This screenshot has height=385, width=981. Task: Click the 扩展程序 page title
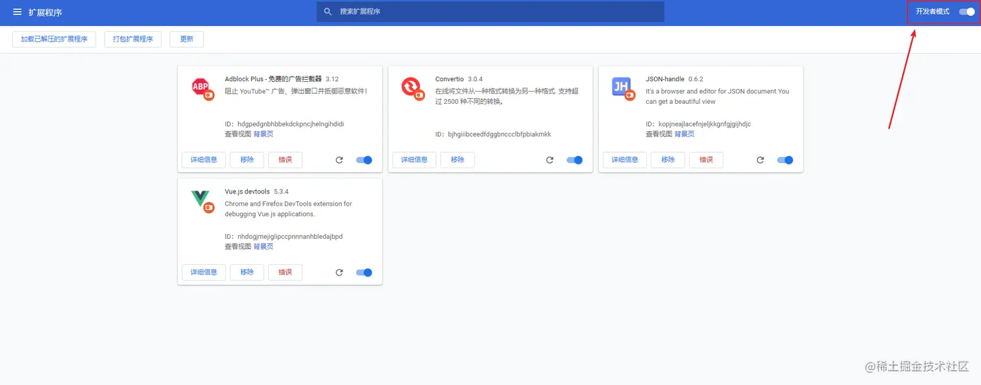(45, 12)
